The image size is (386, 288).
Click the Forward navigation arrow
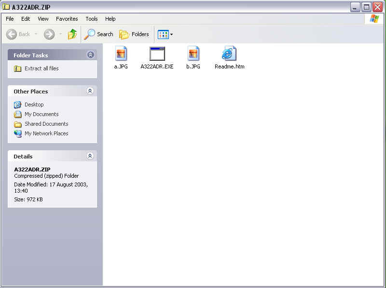coord(49,34)
